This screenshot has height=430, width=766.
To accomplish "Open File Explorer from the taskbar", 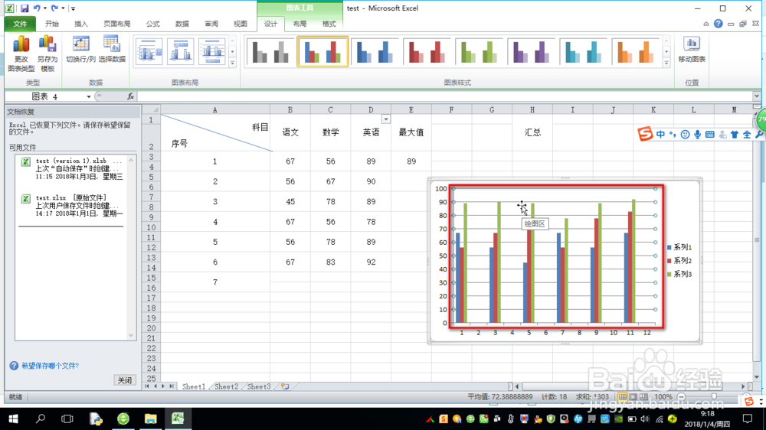I will (150, 419).
